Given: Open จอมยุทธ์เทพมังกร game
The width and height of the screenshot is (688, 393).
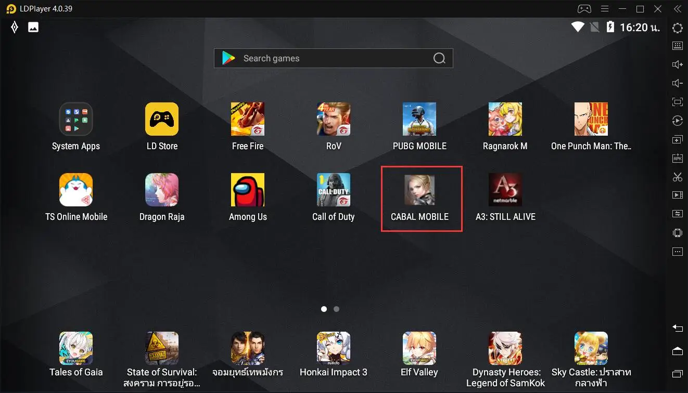Looking at the screenshot, I should pos(248,348).
